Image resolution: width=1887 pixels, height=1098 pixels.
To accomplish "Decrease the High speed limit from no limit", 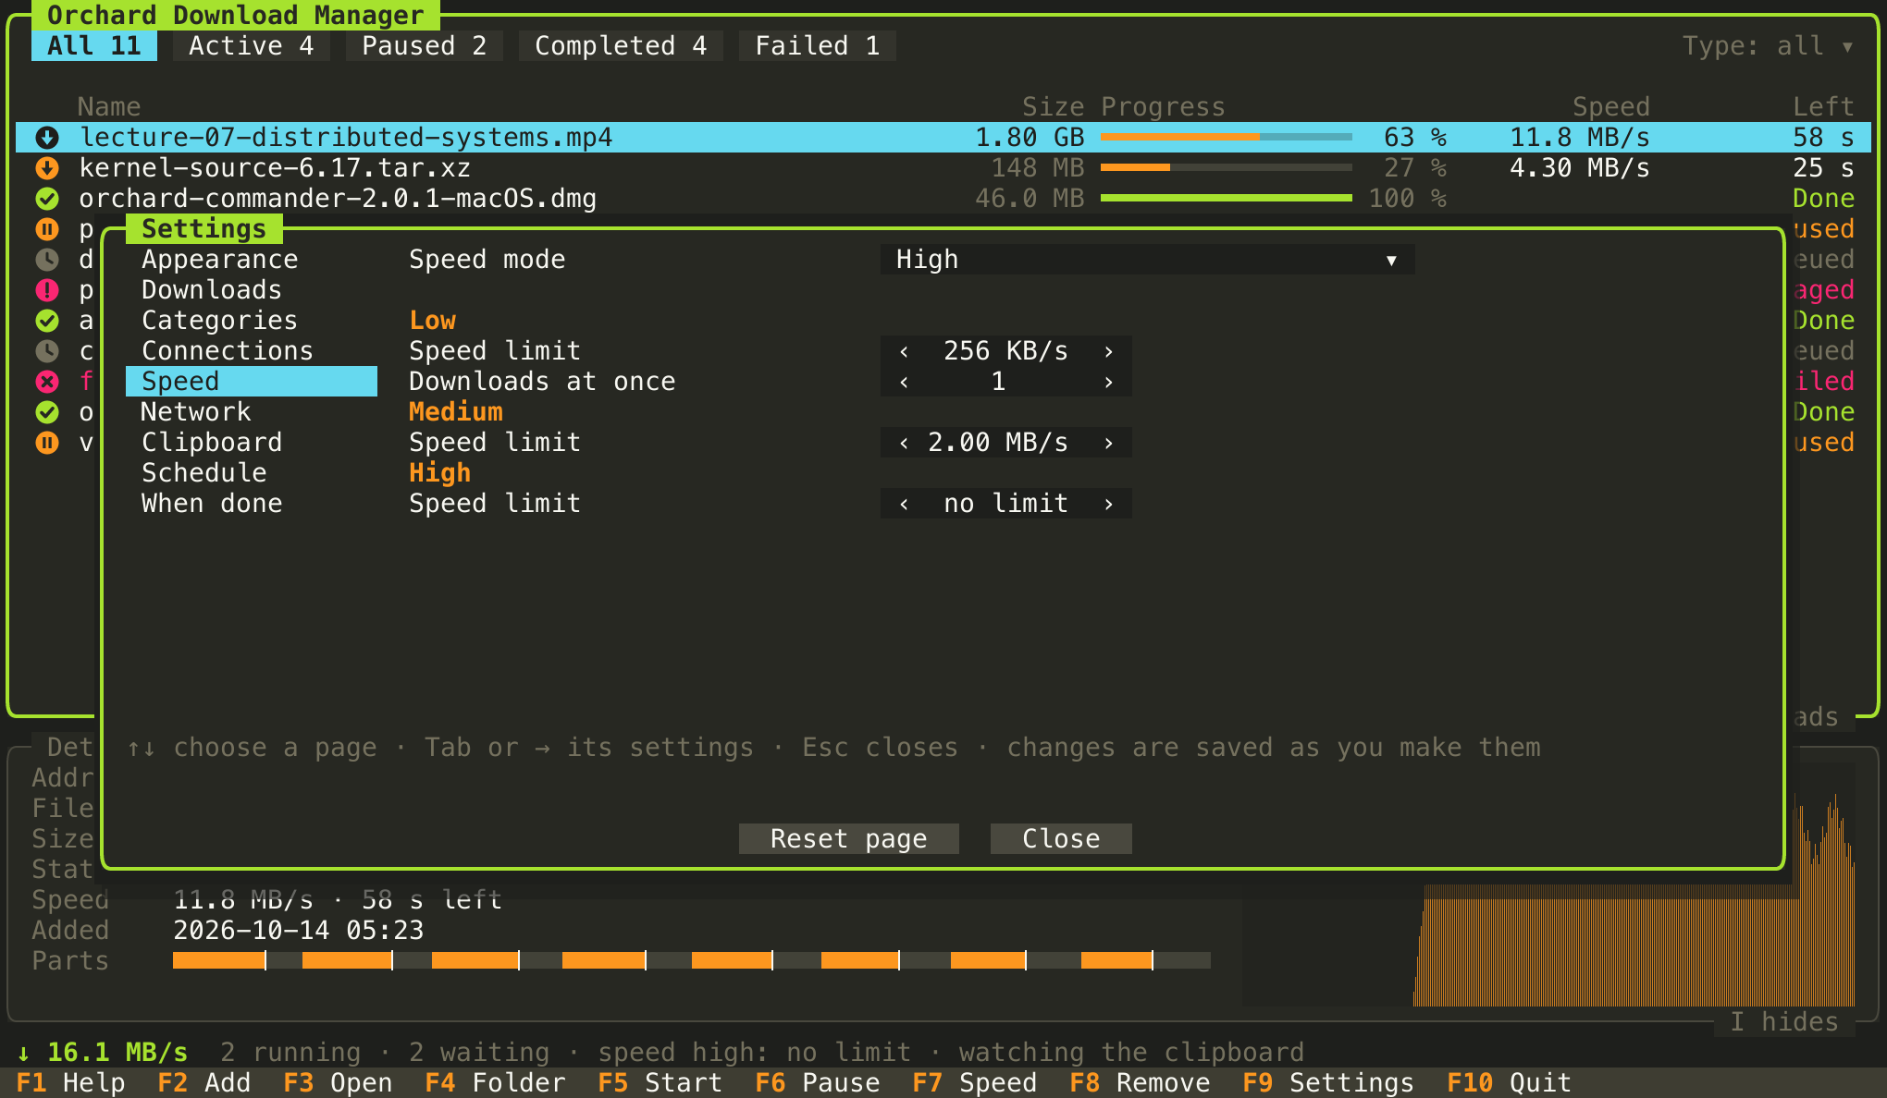I will [x=904, y=504].
